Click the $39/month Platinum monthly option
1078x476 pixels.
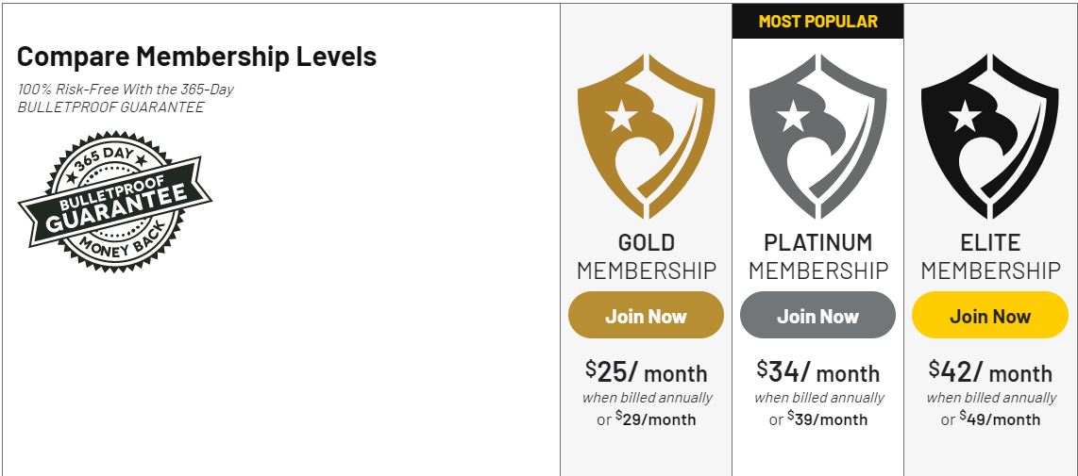(827, 419)
